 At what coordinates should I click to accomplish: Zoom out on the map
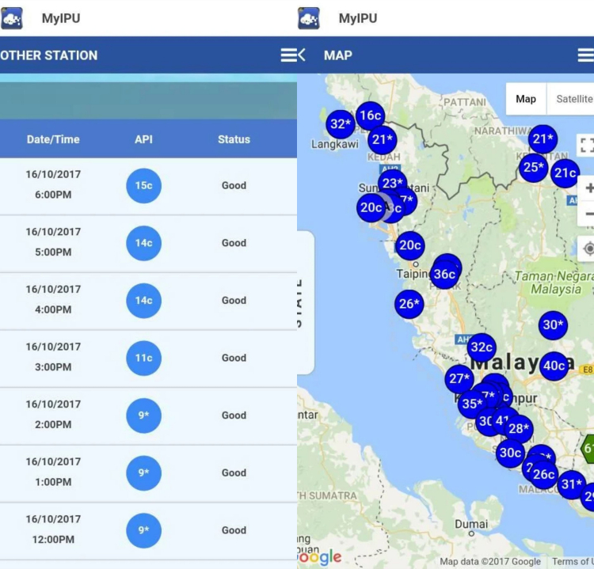[587, 214]
